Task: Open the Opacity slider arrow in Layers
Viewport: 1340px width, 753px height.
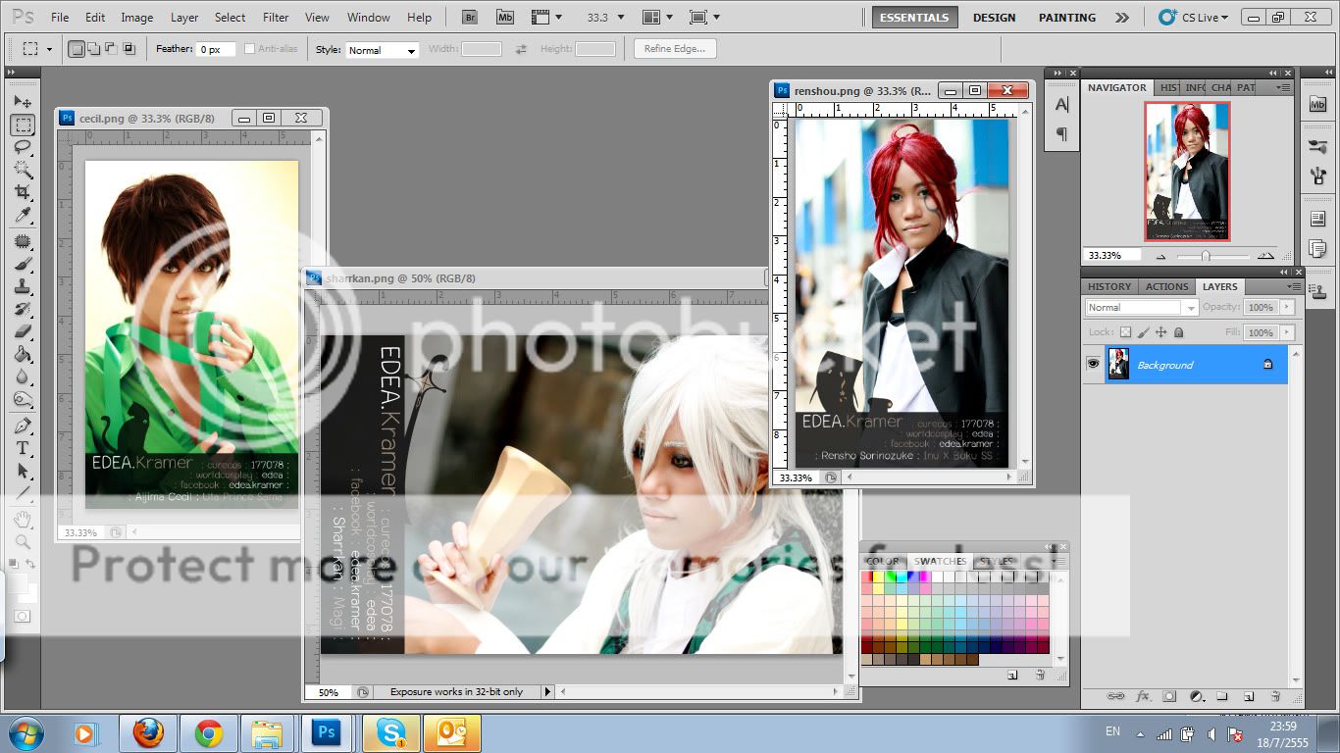Action: pyautogui.click(x=1286, y=307)
